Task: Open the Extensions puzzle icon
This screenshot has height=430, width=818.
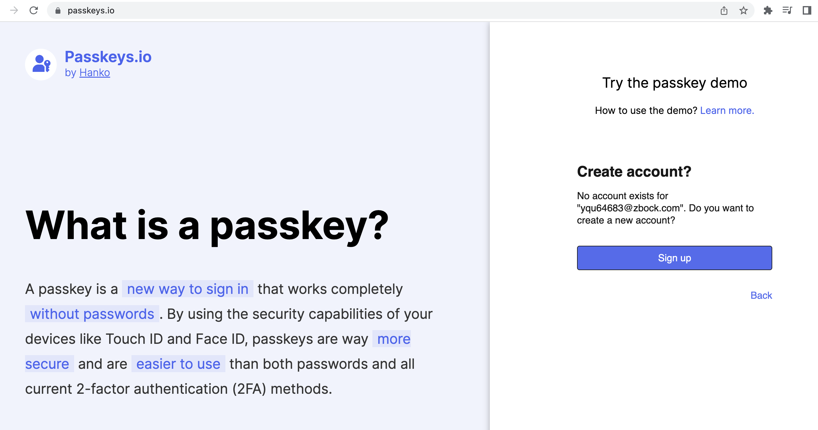Action: tap(768, 10)
